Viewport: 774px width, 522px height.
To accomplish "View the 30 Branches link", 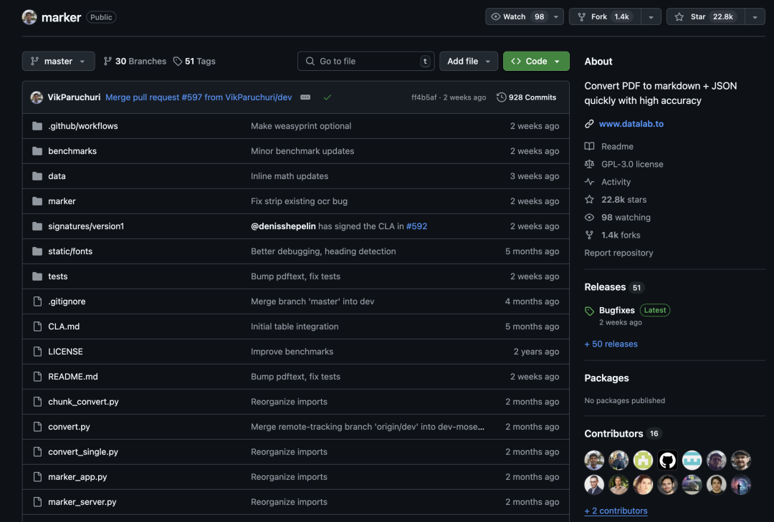I will pos(135,61).
